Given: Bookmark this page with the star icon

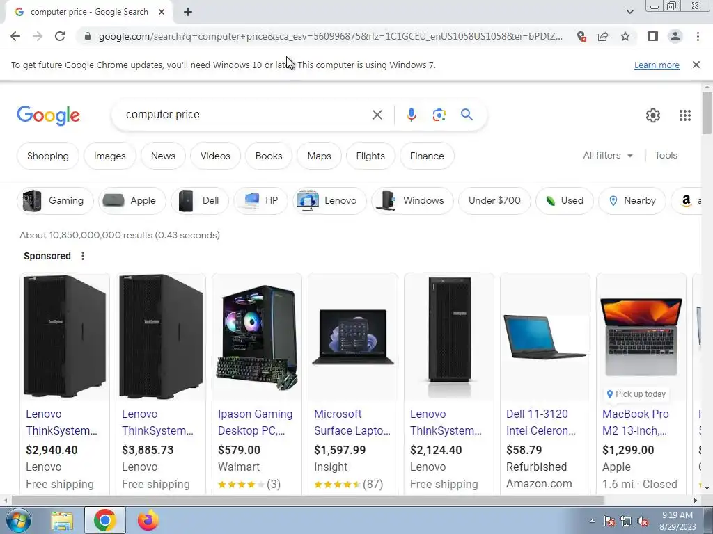Looking at the screenshot, I should pyautogui.click(x=626, y=36).
